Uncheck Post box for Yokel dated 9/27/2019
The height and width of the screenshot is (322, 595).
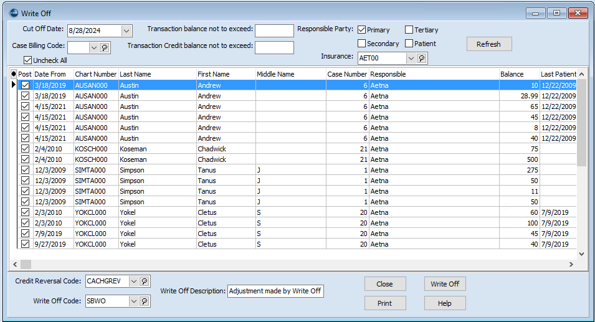25,244
